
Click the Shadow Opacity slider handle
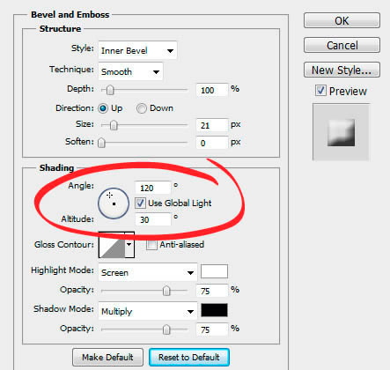(x=166, y=329)
